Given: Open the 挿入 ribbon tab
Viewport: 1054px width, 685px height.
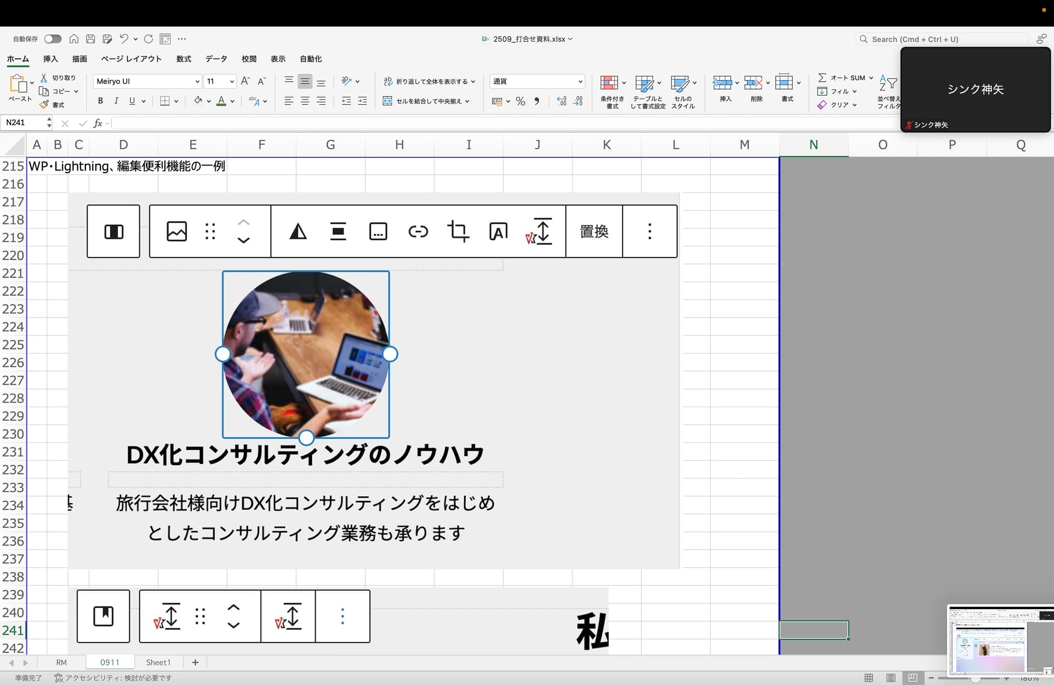Looking at the screenshot, I should pos(51,59).
